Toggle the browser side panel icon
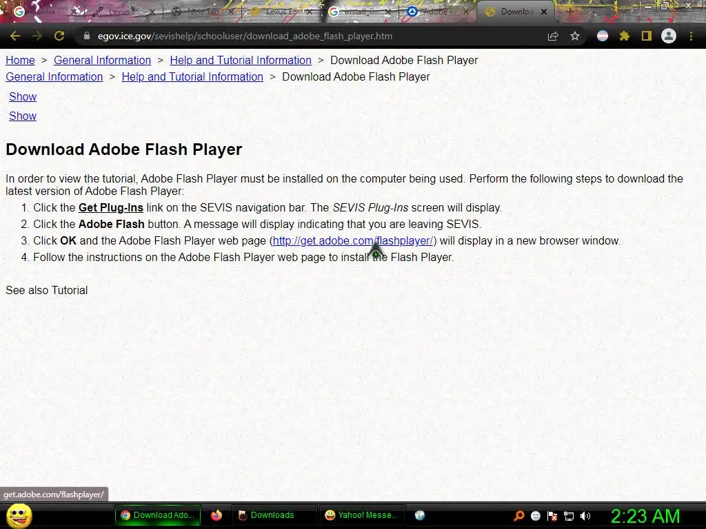Screen dimensions: 706x529 647,36
